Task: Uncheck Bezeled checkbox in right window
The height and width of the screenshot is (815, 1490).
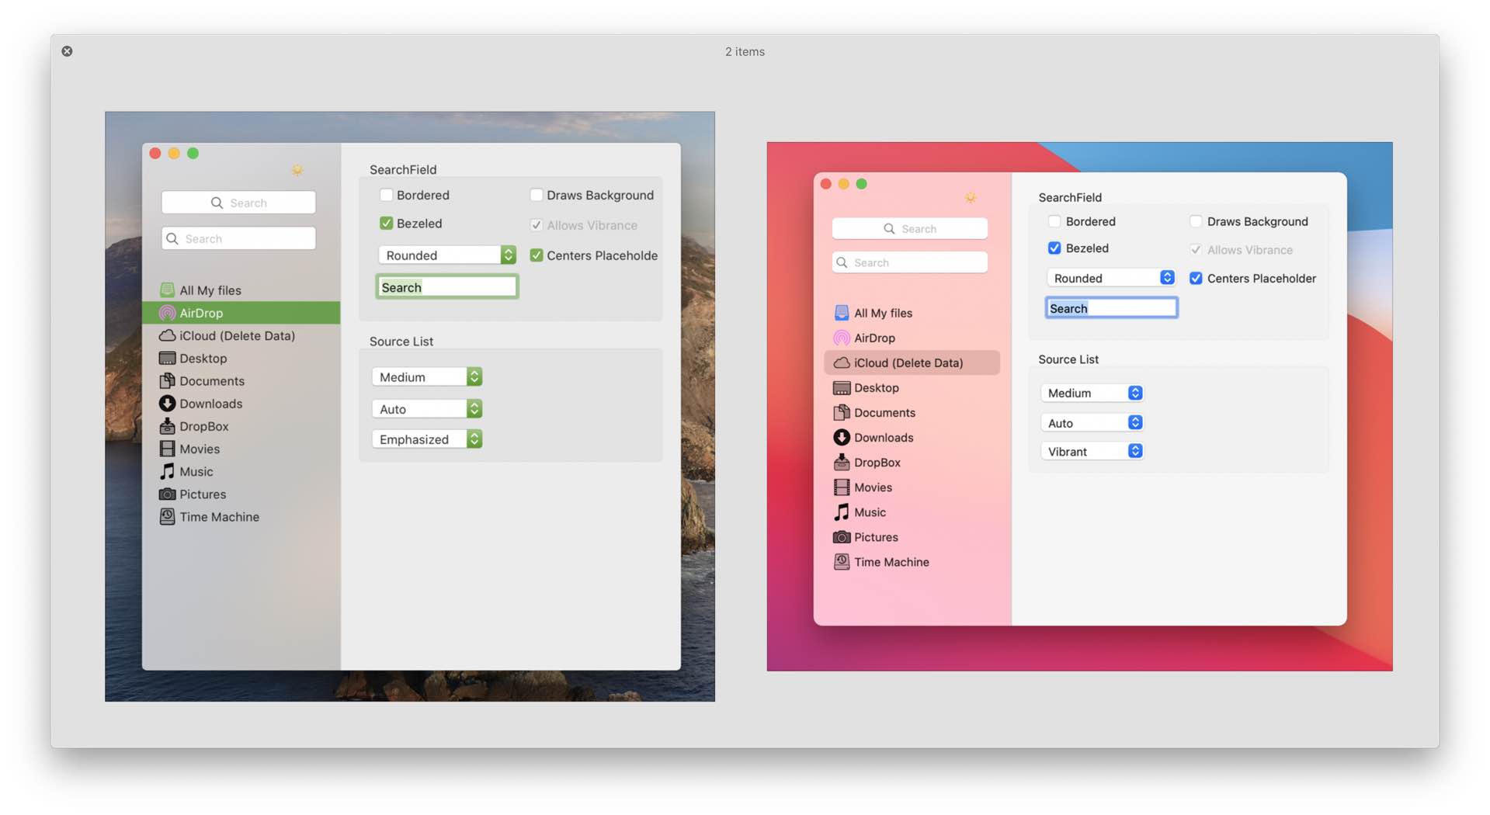Action: (x=1054, y=248)
